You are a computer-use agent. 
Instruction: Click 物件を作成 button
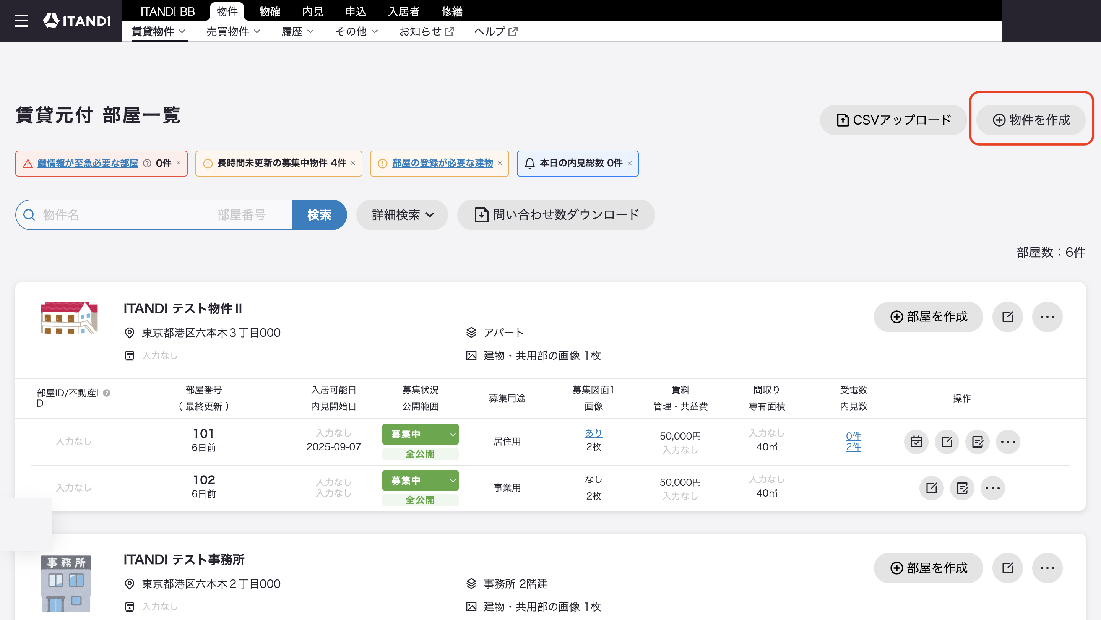1031,120
